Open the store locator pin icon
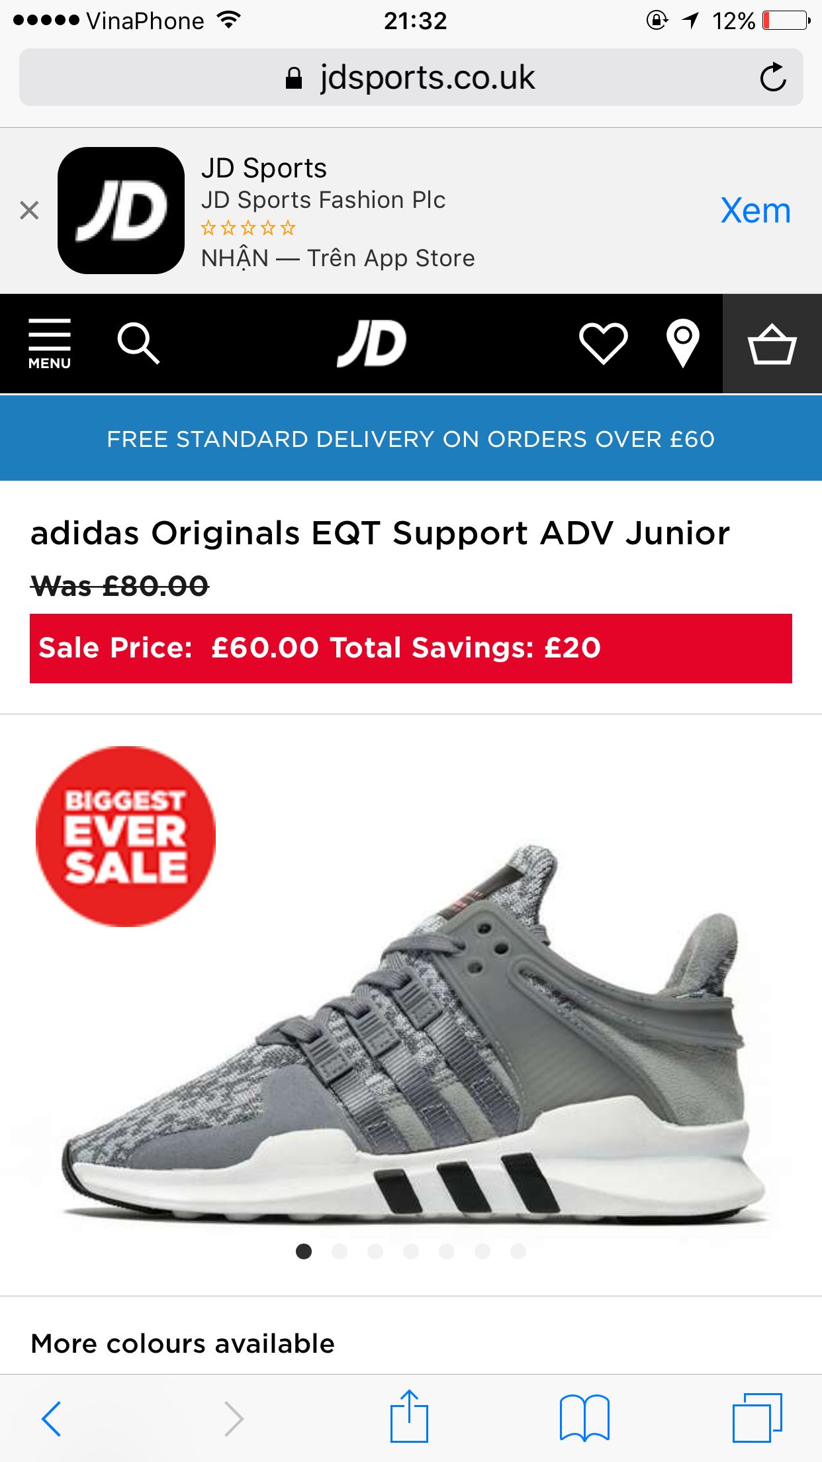 [x=682, y=343]
